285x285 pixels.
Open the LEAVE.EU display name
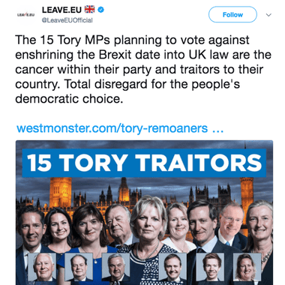[x=61, y=10]
